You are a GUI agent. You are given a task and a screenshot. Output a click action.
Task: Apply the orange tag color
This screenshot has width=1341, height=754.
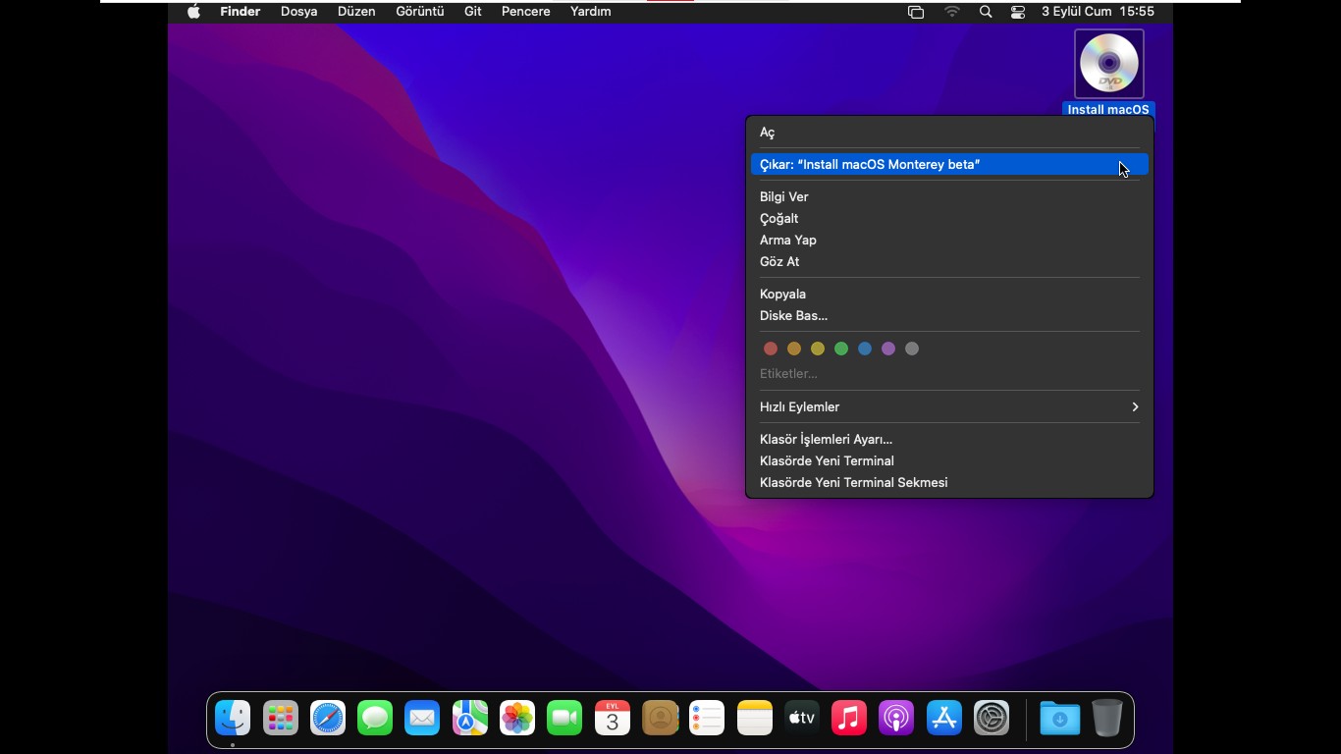click(x=794, y=349)
